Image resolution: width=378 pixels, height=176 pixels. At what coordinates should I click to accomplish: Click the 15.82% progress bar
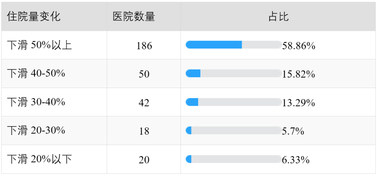pos(233,73)
